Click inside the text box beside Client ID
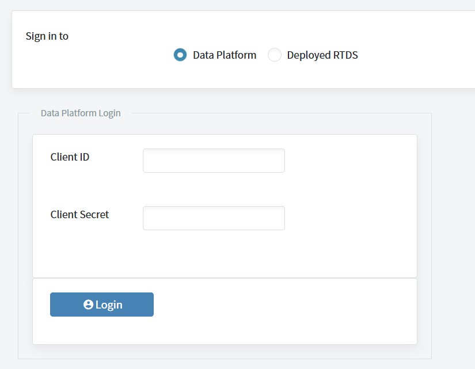 click(214, 161)
